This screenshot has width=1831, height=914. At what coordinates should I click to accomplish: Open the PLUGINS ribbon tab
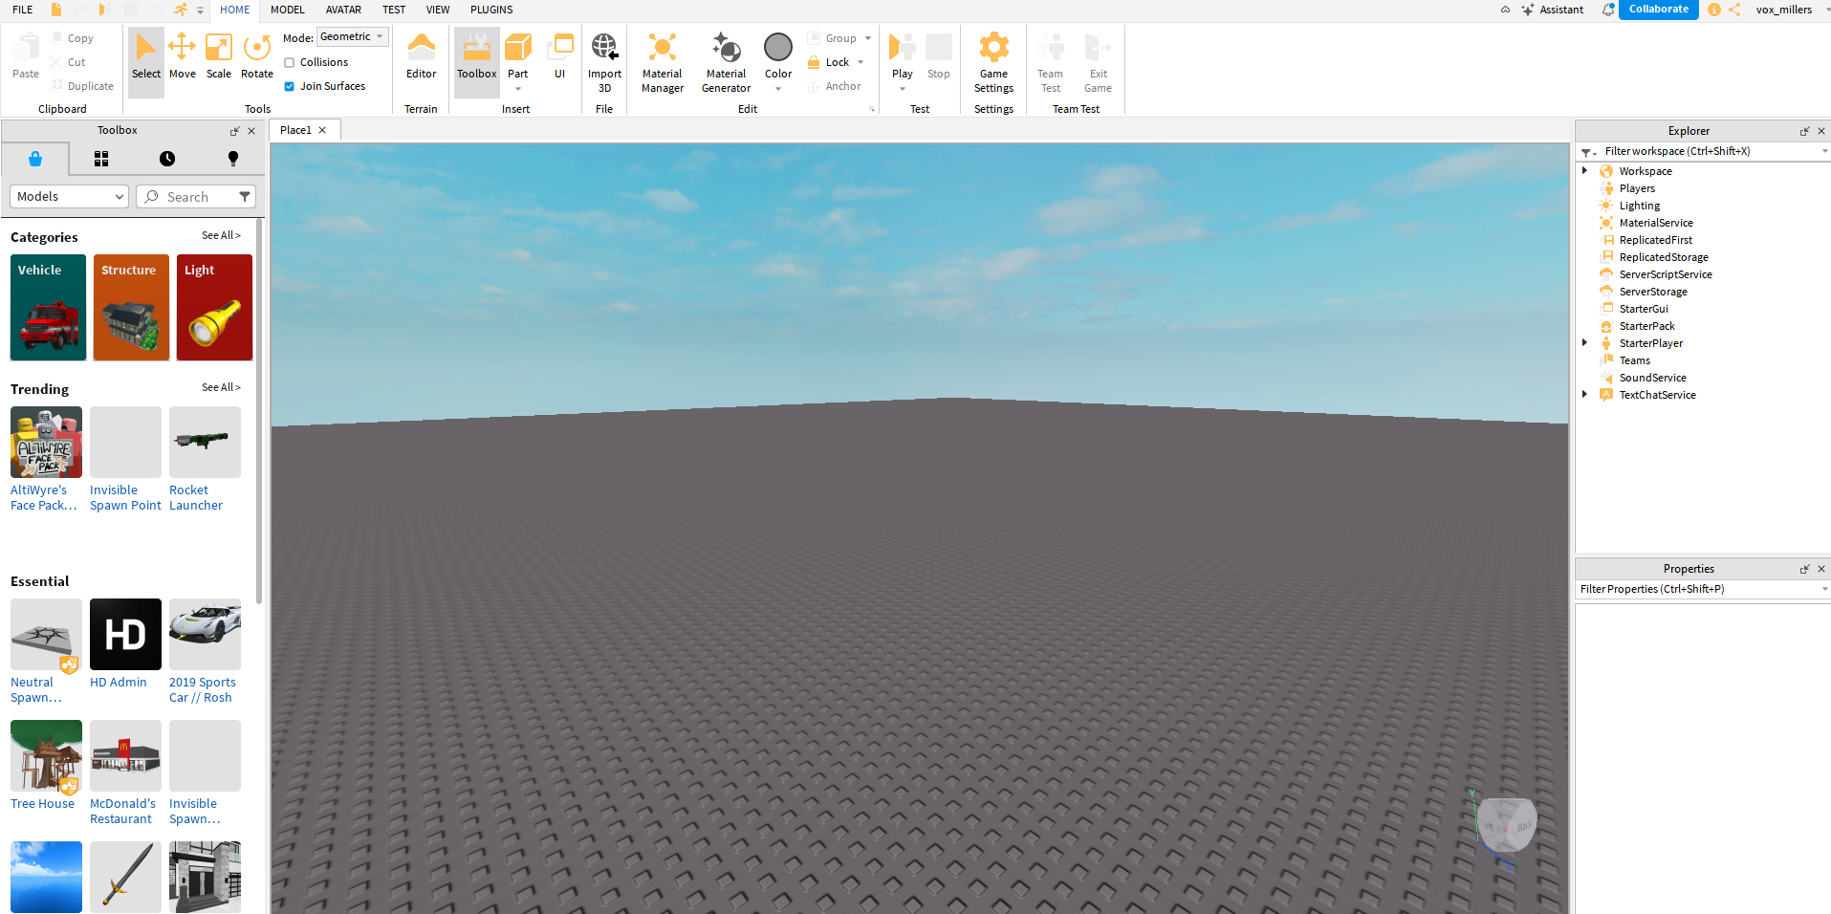[491, 10]
